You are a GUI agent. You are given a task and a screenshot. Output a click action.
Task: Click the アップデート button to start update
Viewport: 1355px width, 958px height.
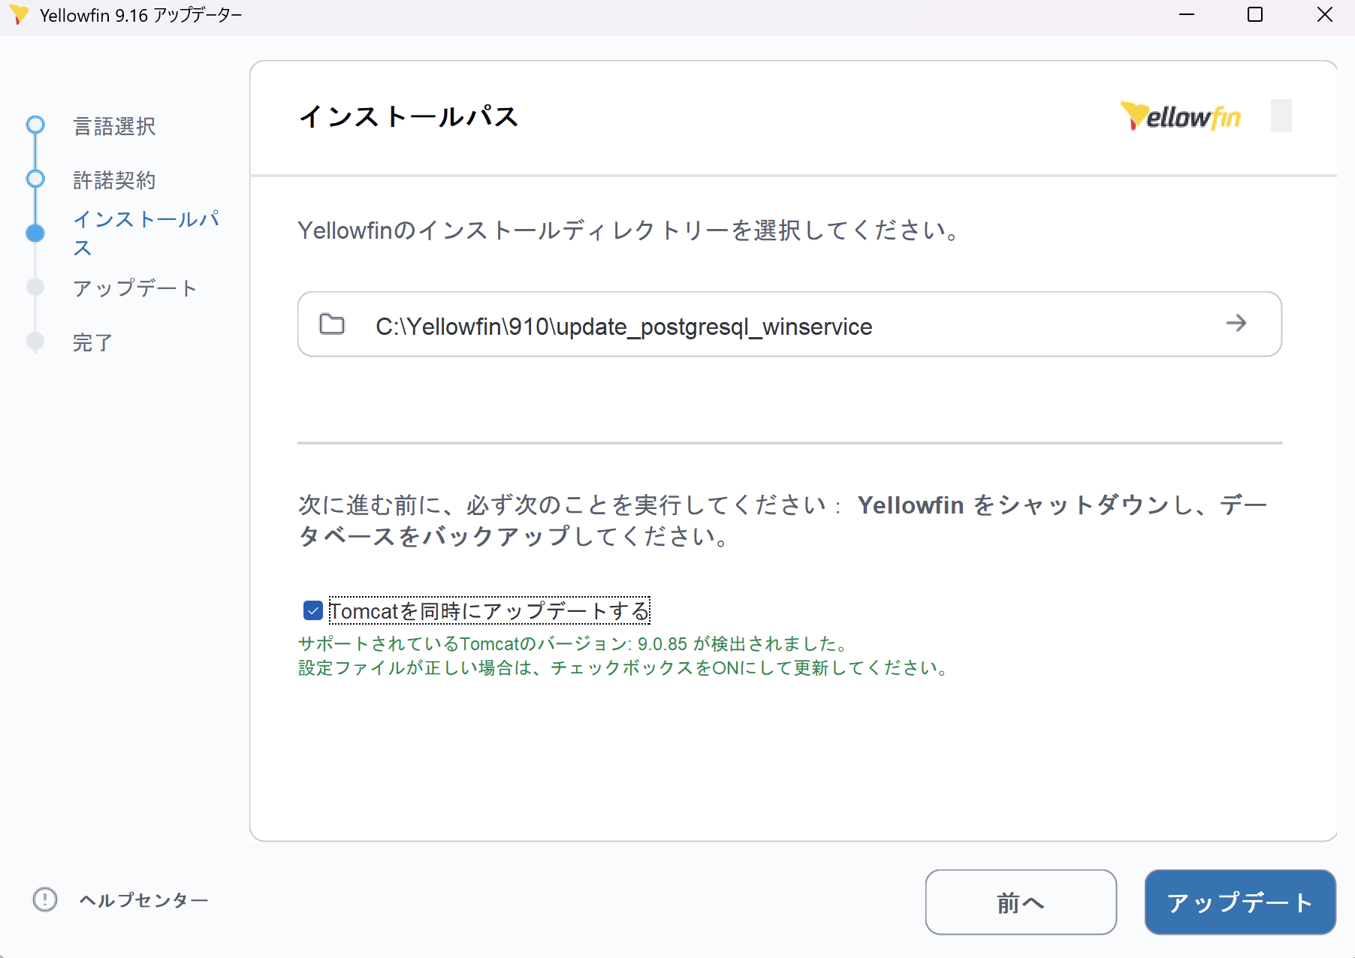tap(1240, 902)
